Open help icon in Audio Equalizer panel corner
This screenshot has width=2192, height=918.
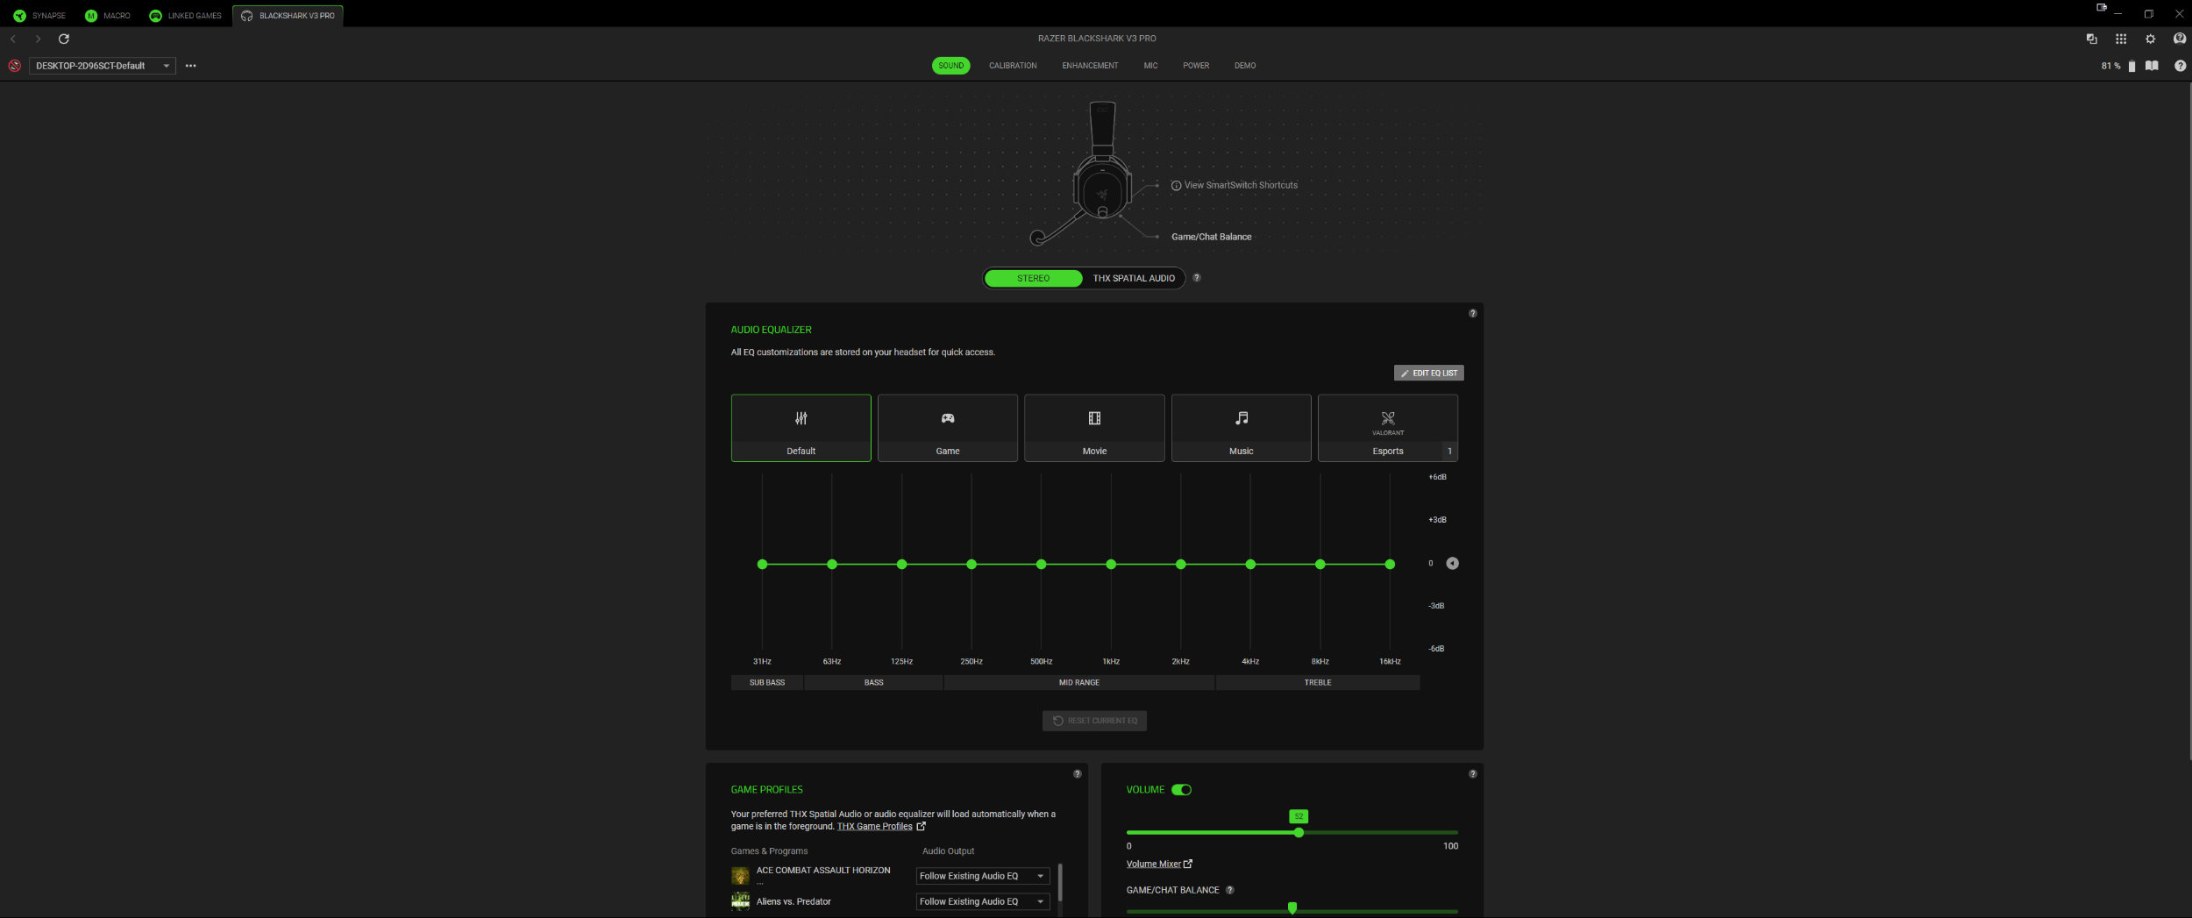pos(1473,313)
